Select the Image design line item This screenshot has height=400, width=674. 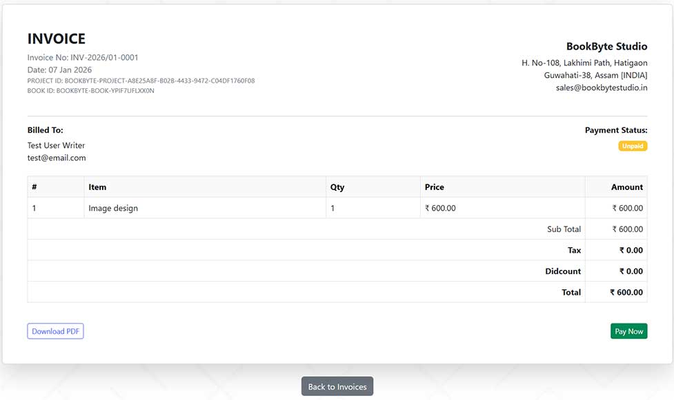coord(113,208)
